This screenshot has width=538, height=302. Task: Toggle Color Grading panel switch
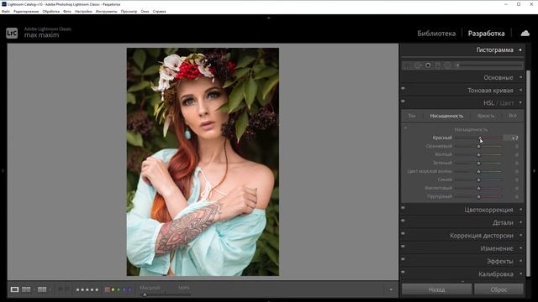pyautogui.click(x=403, y=207)
